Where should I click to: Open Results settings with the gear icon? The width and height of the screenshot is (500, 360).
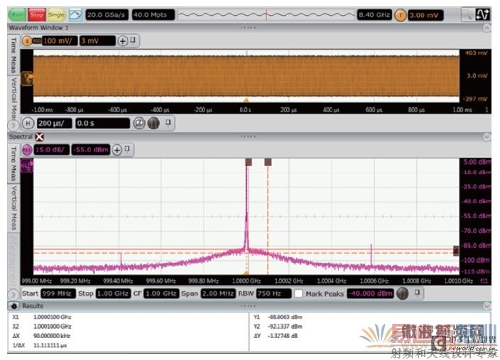pos(14,306)
